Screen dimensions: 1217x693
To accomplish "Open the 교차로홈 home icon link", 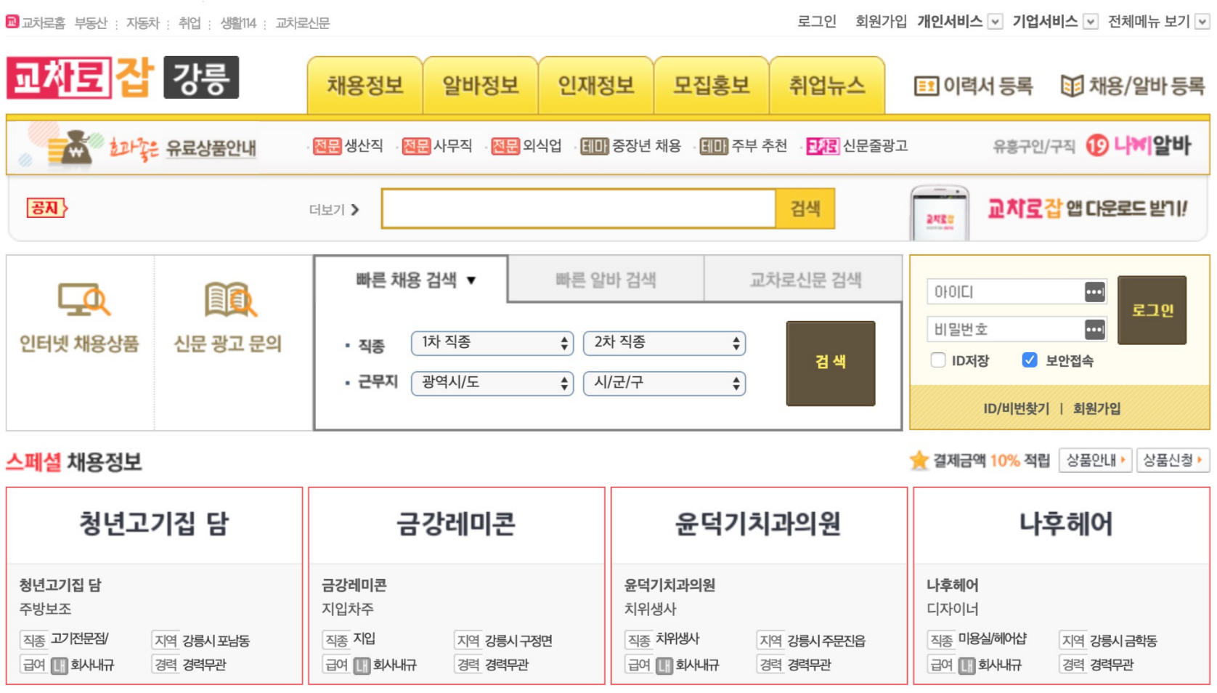I will point(12,22).
